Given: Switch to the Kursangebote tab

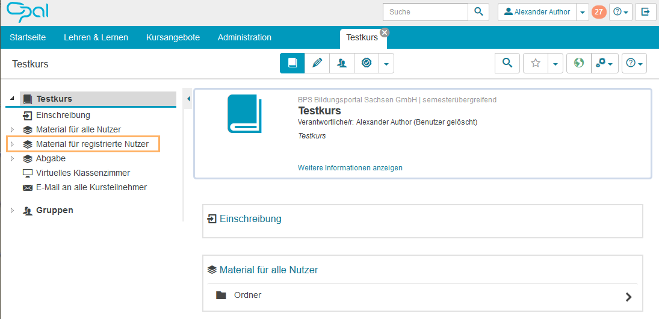Looking at the screenshot, I should pyautogui.click(x=173, y=37).
